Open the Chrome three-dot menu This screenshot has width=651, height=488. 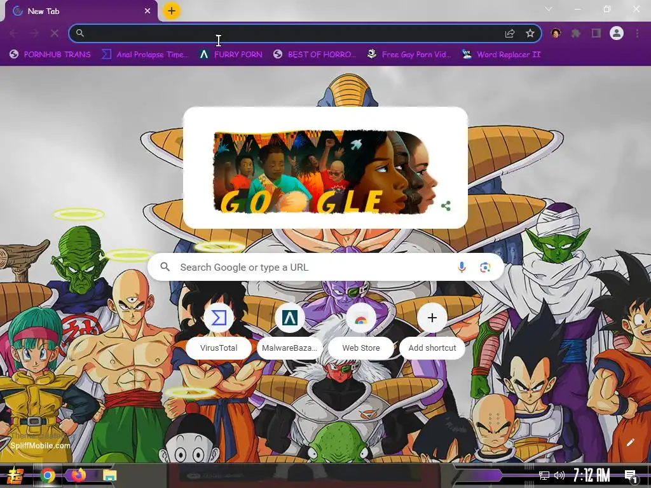tap(637, 33)
